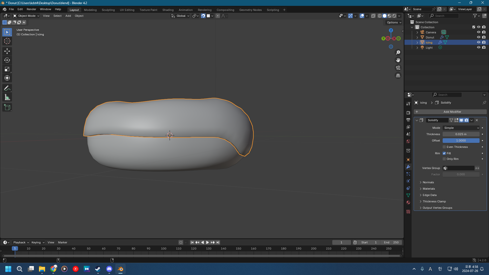Image resolution: width=489 pixels, height=275 pixels.
Task: Click the Offset slider set to 1.0000
Action: click(461, 141)
